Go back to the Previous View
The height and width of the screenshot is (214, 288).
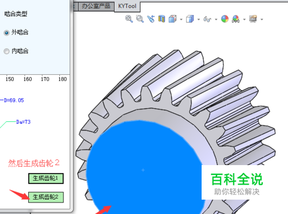pyautogui.click(x=151, y=19)
